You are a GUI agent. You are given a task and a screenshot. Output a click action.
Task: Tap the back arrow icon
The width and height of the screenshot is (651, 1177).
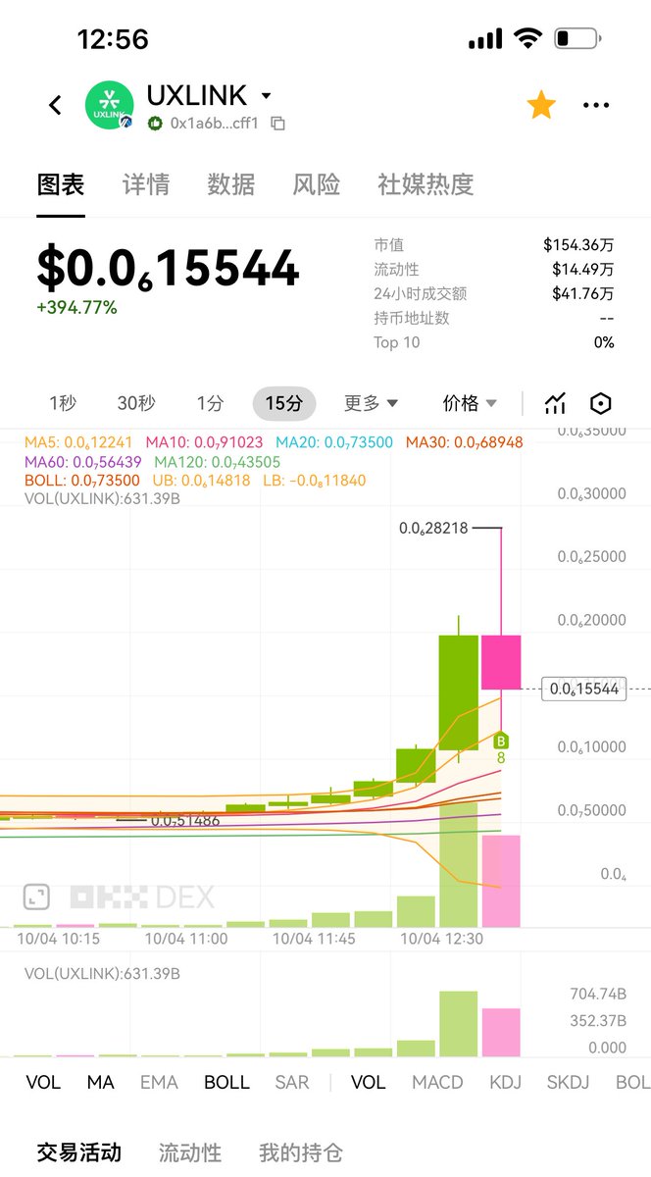55,105
